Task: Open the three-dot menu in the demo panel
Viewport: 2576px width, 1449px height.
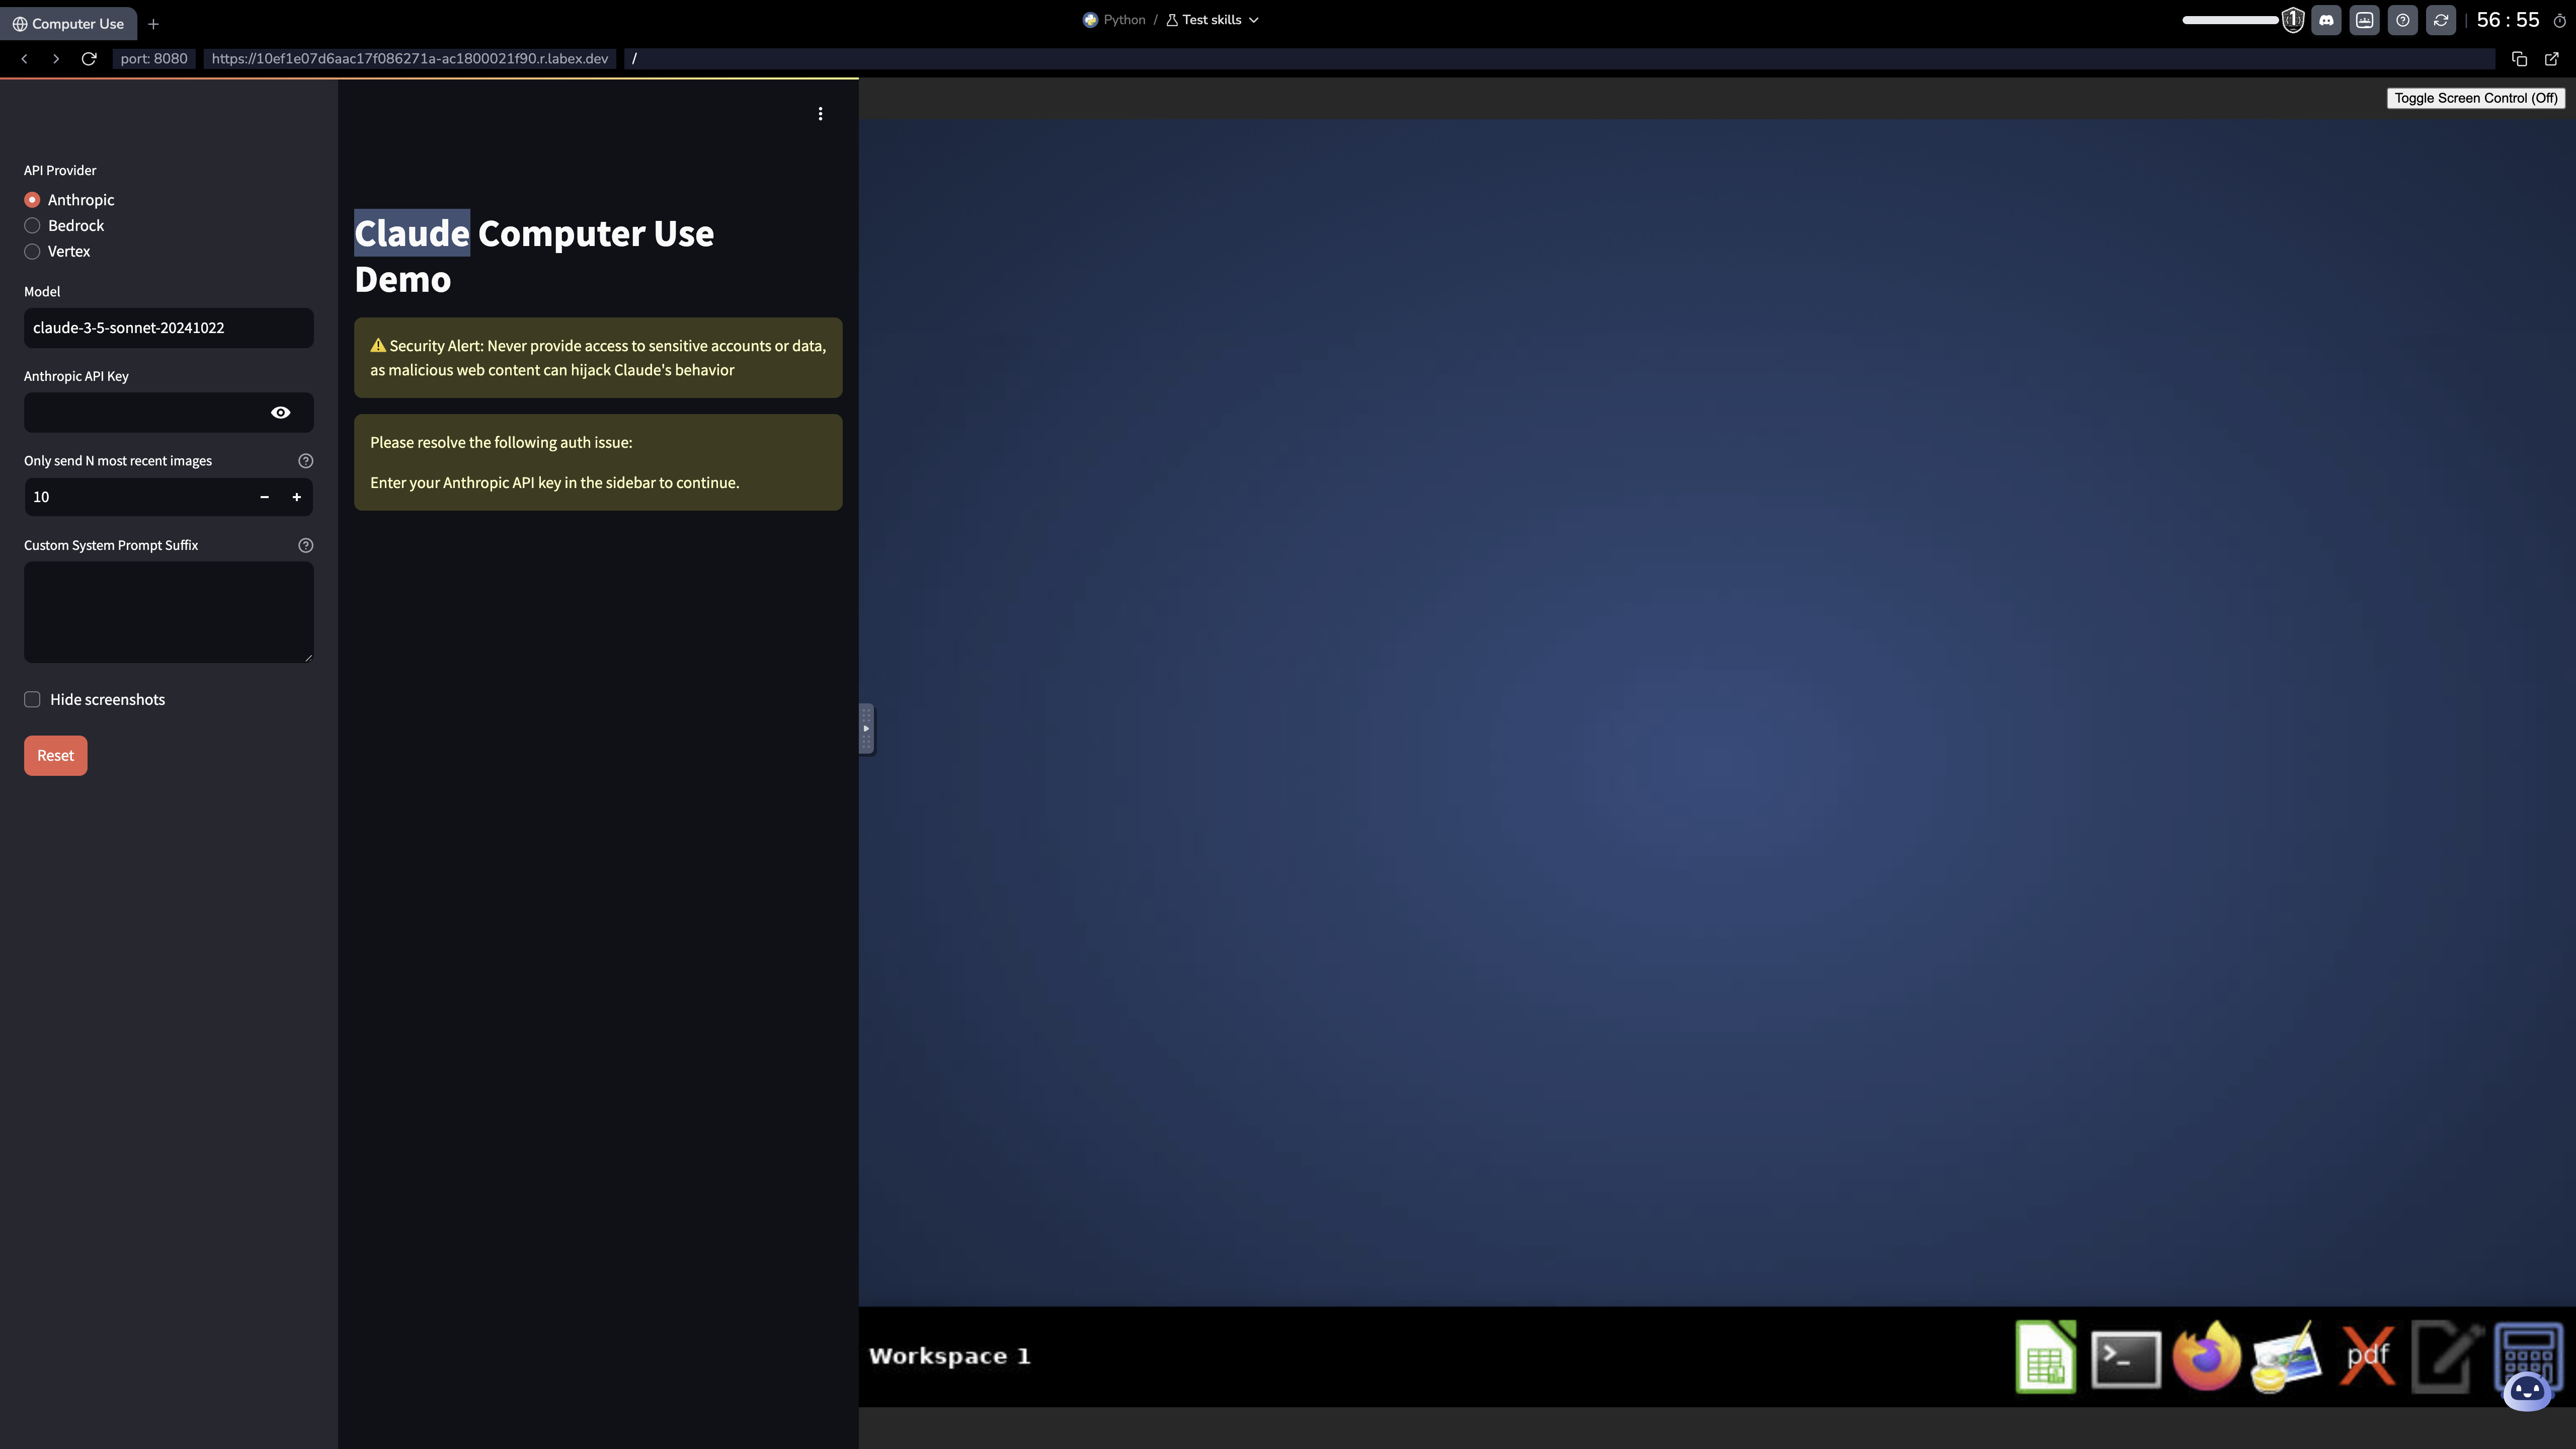Action: point(820,113)
